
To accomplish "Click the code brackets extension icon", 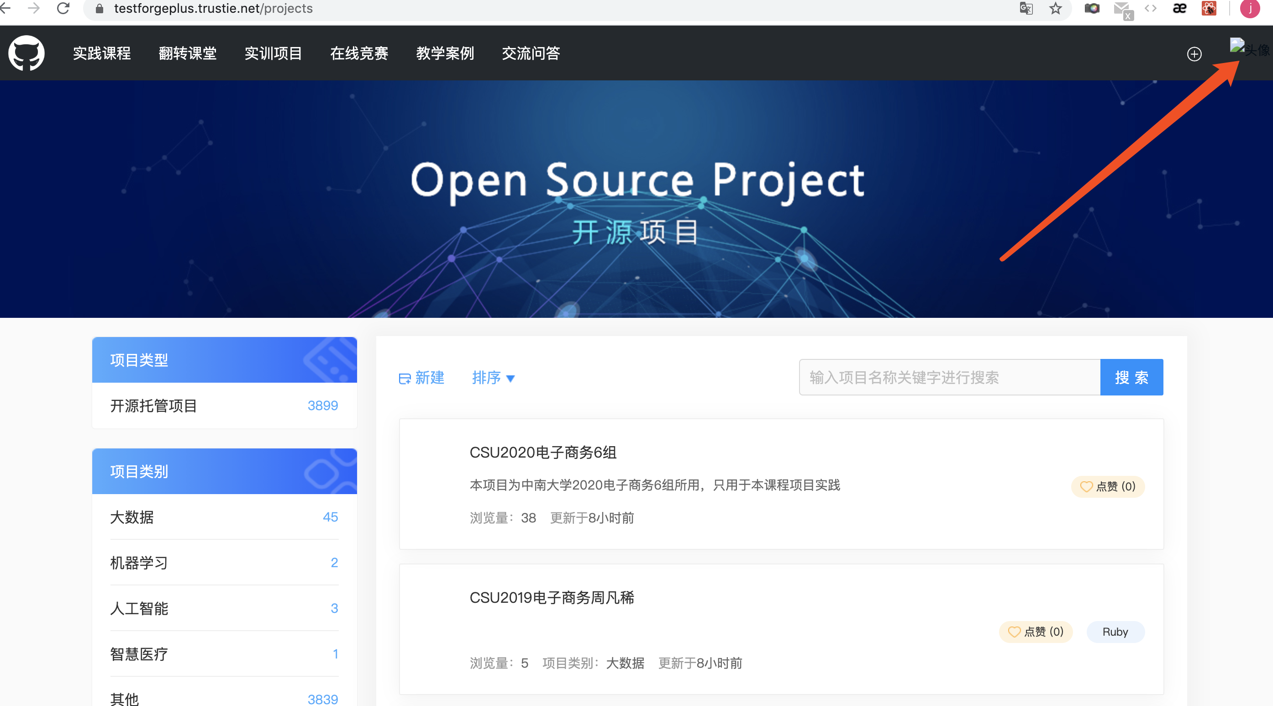I will pos(1151,8).
